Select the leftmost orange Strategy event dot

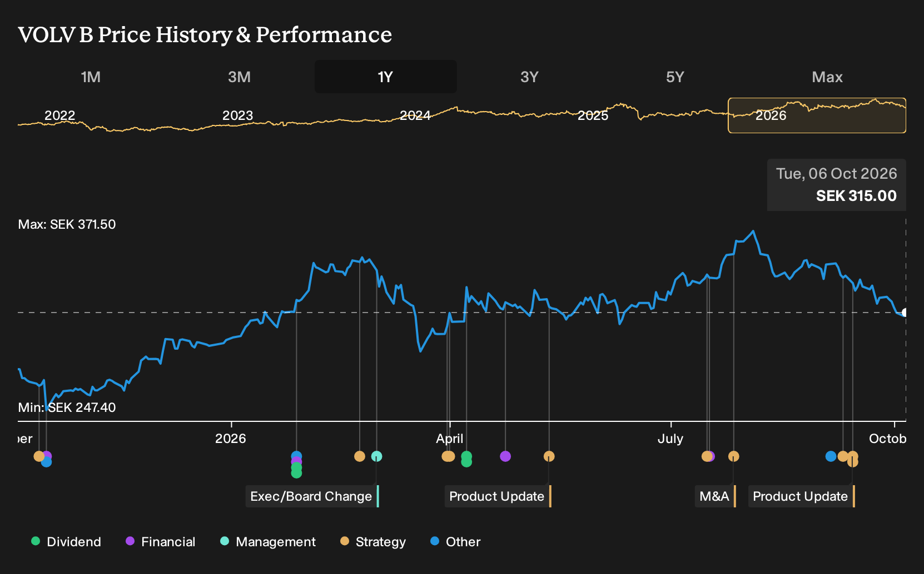point(39,456)
